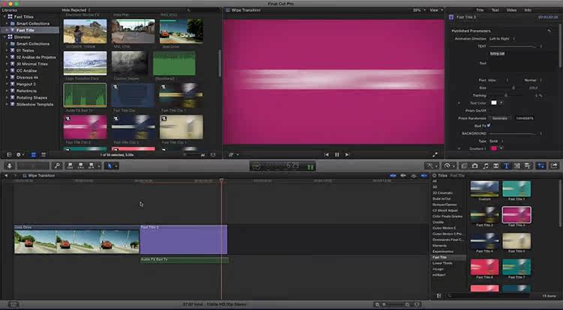
Task: Toggle the Libraries sidebar button
Action: point(9,155)
